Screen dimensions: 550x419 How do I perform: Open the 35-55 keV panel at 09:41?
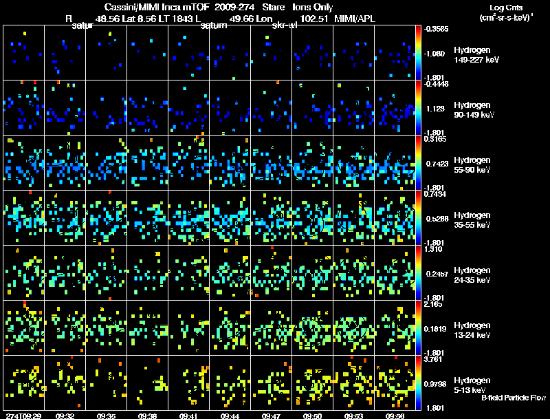point(188,217)
